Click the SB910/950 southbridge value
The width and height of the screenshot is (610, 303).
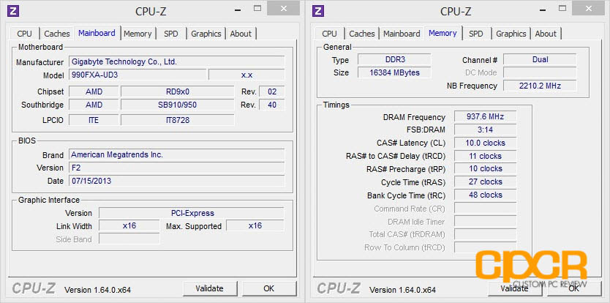(x=178, y=105)
